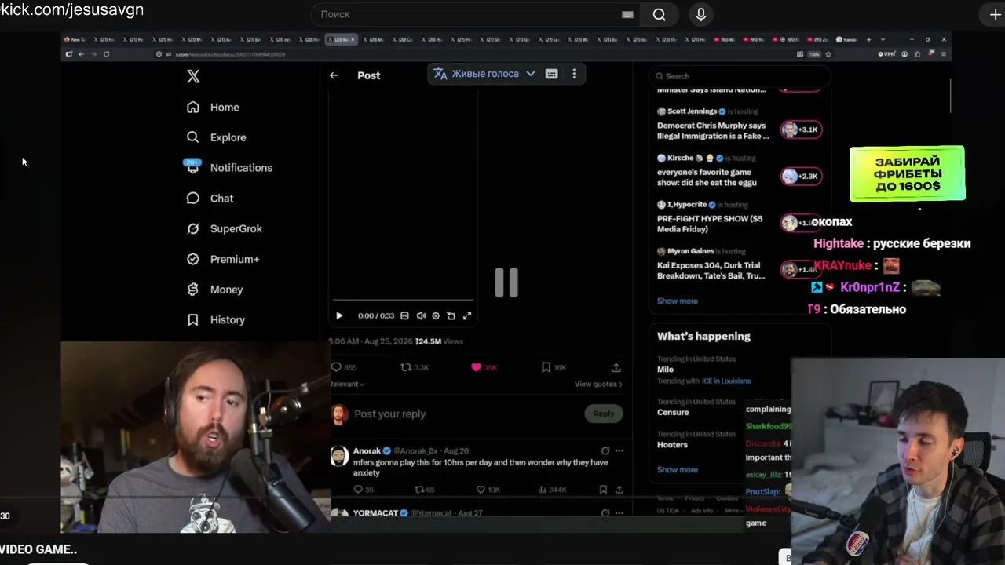Click the Money dollar icon in sidebar
The width and height of the screenshot is (1005, 565).
pos(193,290)
